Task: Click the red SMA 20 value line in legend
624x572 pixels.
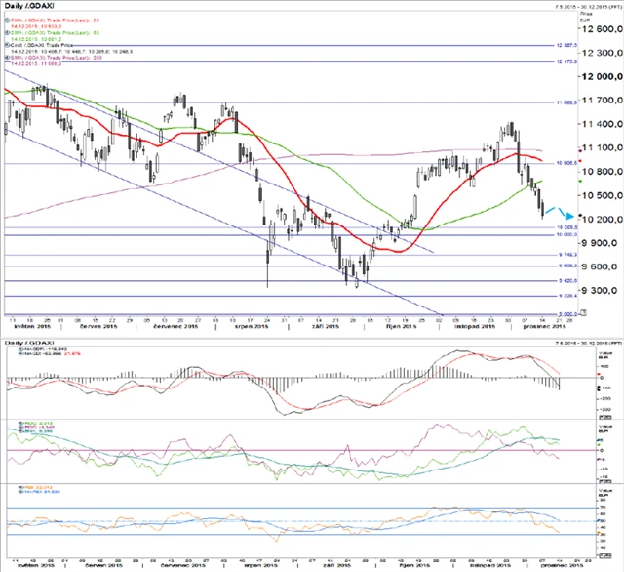Action: [36, 26]
